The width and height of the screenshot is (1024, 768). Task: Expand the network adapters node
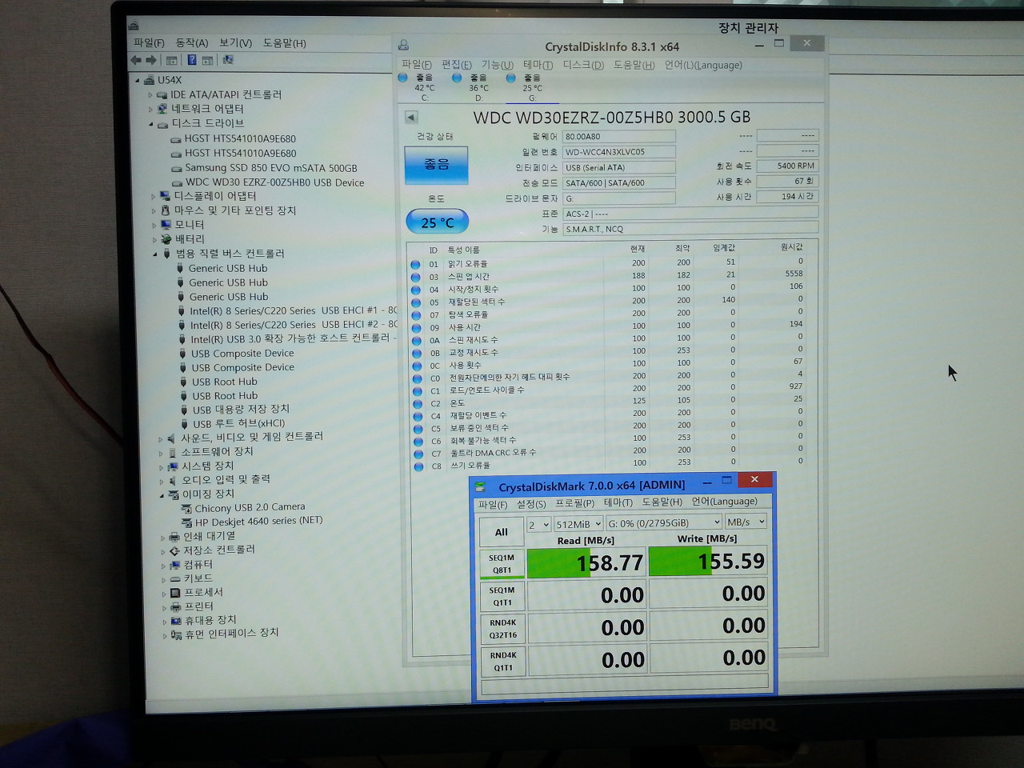tap(150, 110)
